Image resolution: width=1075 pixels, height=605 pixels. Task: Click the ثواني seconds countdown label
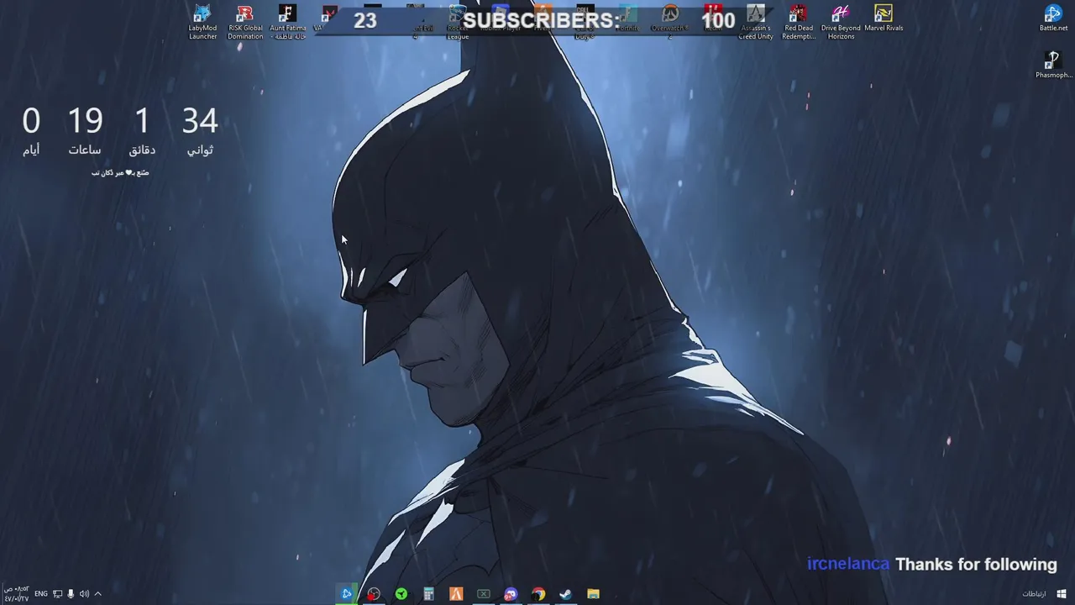[x=200, y=150]
